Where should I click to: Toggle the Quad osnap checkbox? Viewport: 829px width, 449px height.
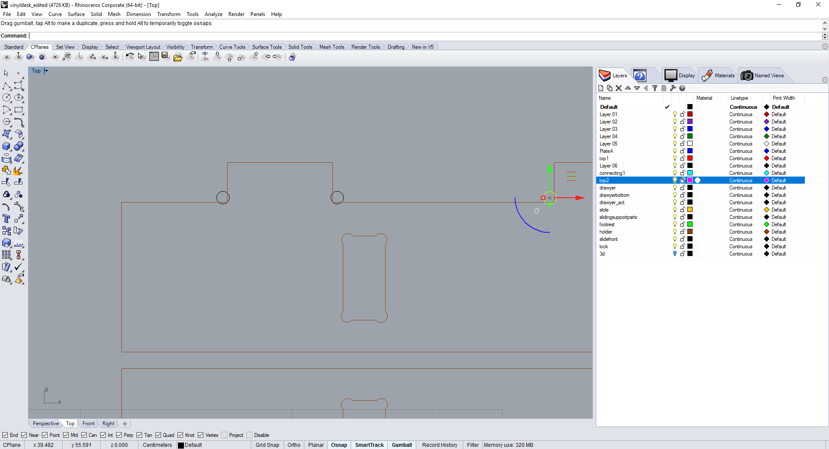[x=158, y=435]
